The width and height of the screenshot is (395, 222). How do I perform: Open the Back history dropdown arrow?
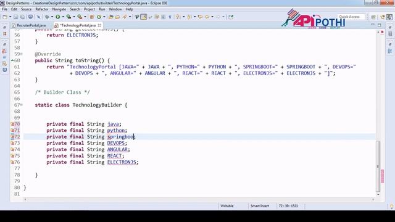212,17
